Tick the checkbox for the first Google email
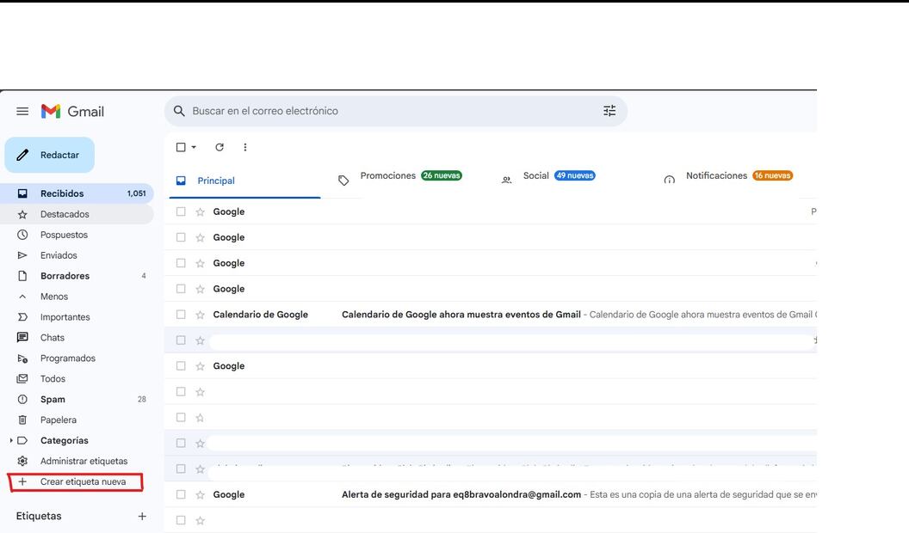 (x=181, y=211)
